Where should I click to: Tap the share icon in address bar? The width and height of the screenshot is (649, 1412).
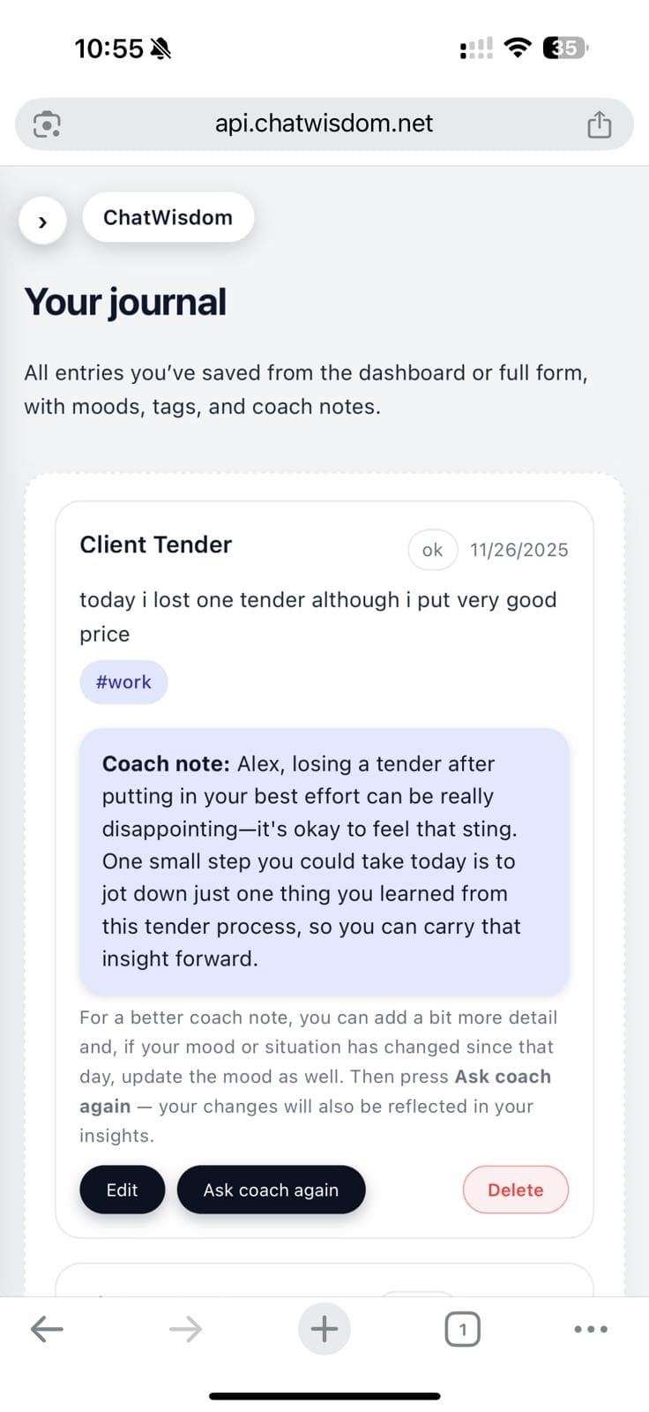click(599, 124)
